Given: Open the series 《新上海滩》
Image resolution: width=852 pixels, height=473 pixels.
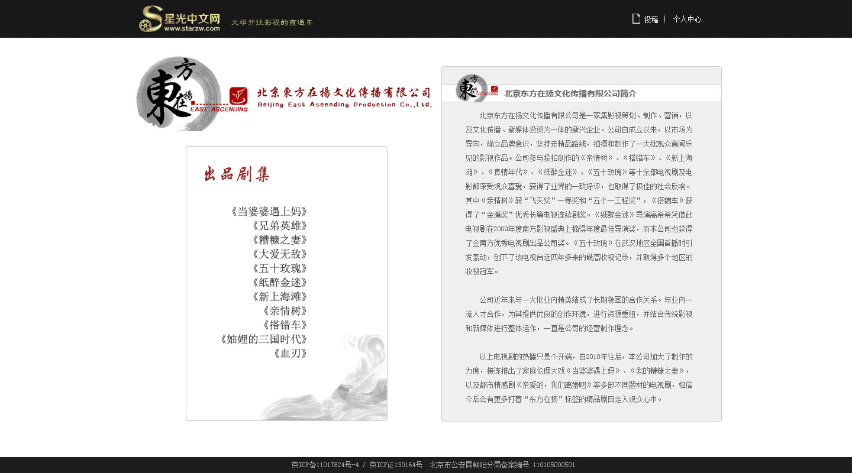Looking at the screenshot, I should [279, 297].
